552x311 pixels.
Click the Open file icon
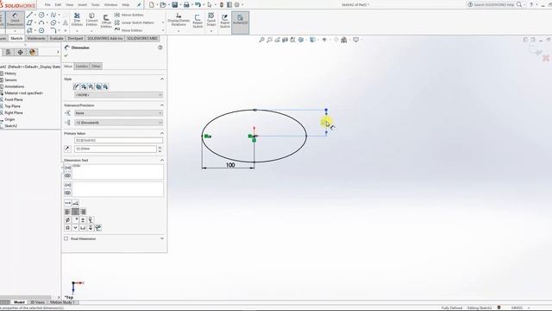point(163,4)
